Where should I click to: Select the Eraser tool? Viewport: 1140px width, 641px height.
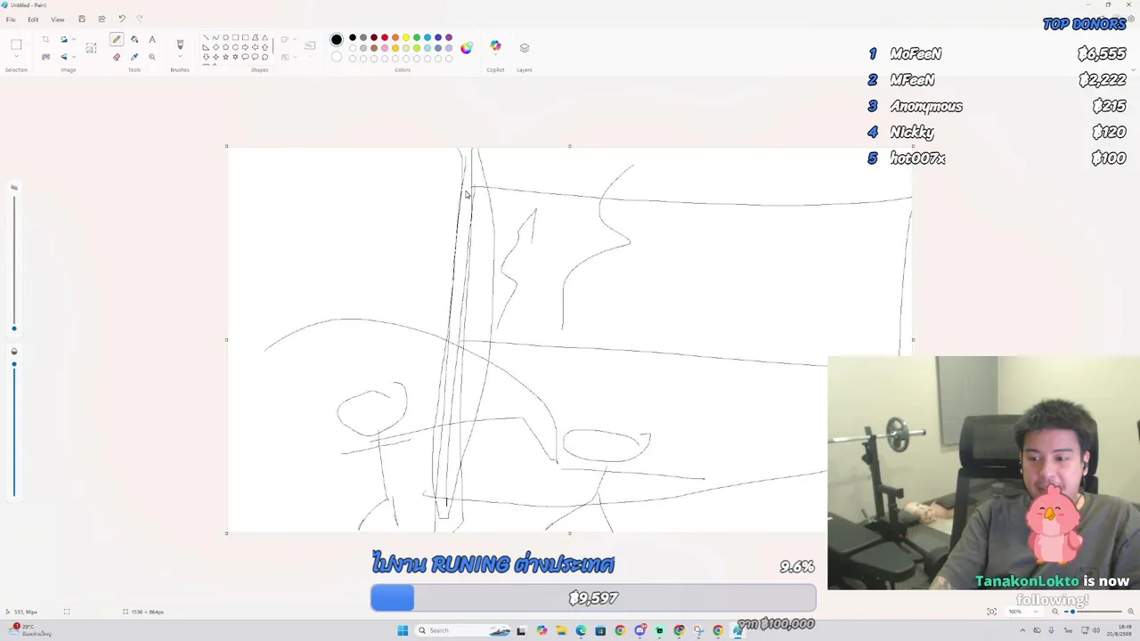tap(117, 57)
